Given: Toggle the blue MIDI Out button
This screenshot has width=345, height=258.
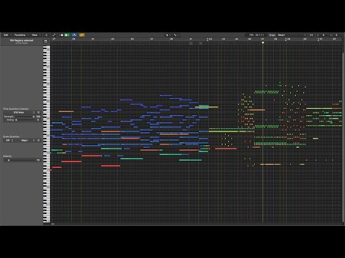Looking at the screenshot, I should [74, 35].
